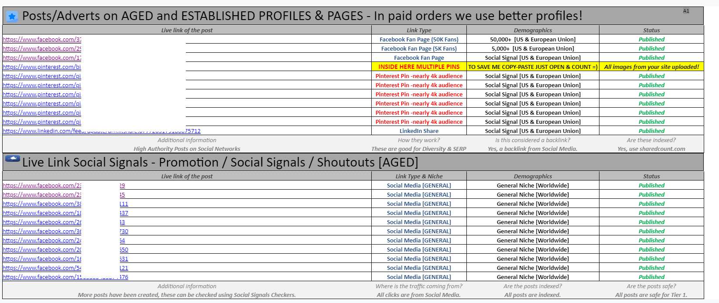Select Published status beside link ending 476
This screenshot has width=719, height=303.
[x=651, y=277]
